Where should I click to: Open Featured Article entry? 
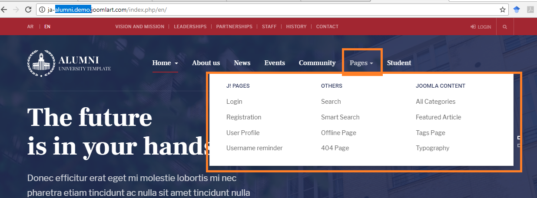[438, 117]
